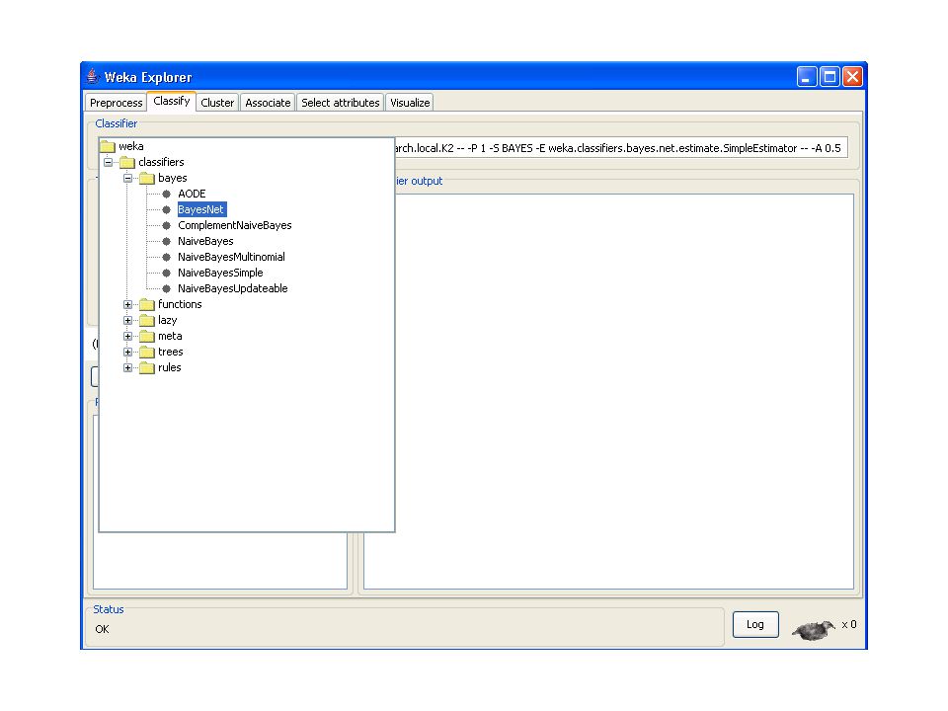Choose the NaiveBayes classifier
The image size is (948, 711).
[x=205, y=241]
